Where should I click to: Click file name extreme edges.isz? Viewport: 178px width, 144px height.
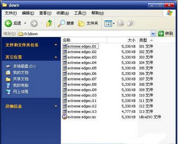[82, 117]
